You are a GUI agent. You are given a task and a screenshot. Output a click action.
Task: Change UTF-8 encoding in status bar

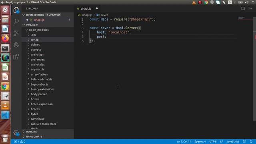point(213,142)
